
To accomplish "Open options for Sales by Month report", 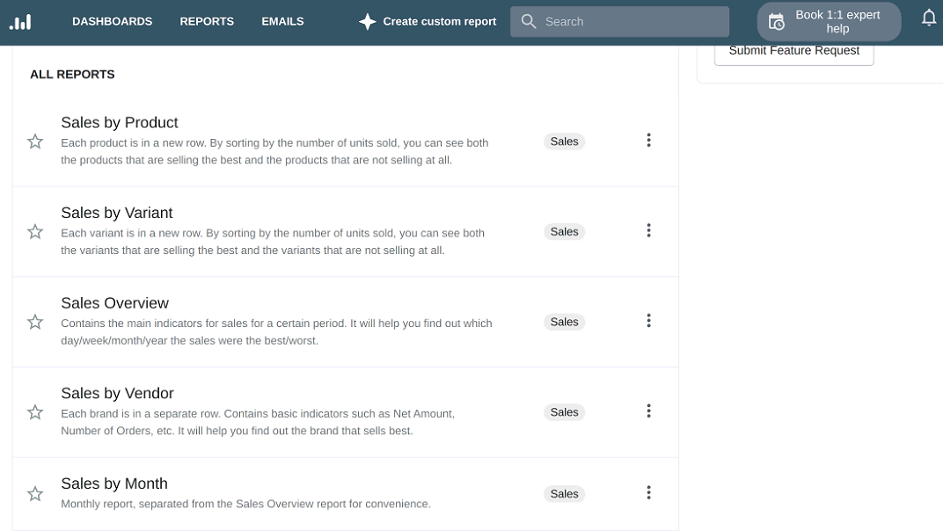I will point(648,492).
